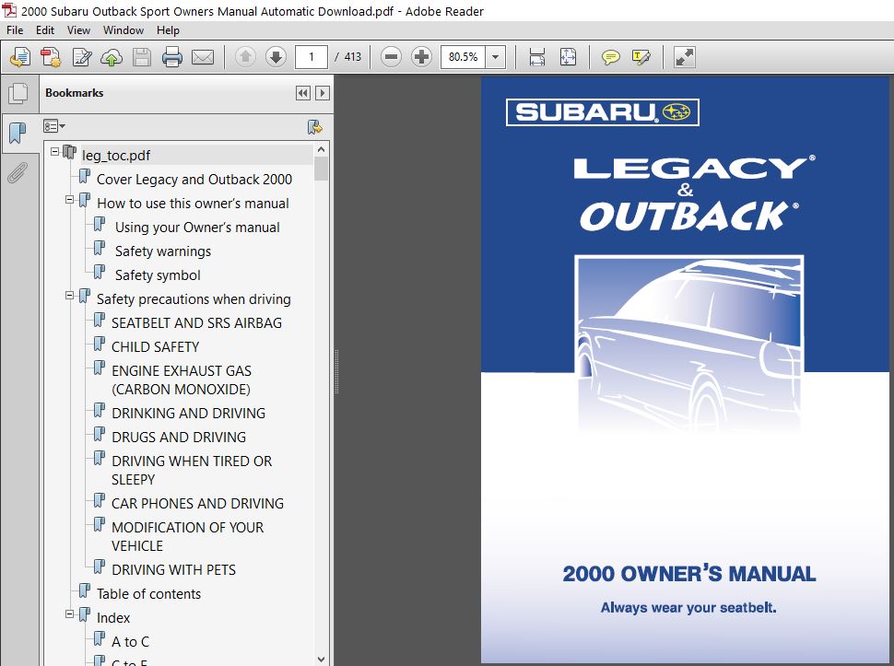
Task: Open the A to C index bookmark
Action: click(130, 641)
